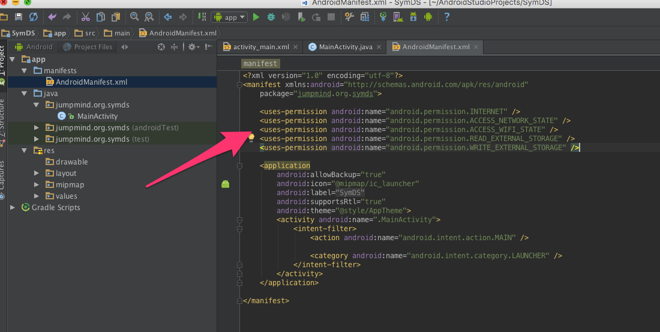Image resolution: width=660 pixels, height=332 pixels.
Task: Click the Make Project build icon
Action: pyautogui.click(x=202, y=17)
